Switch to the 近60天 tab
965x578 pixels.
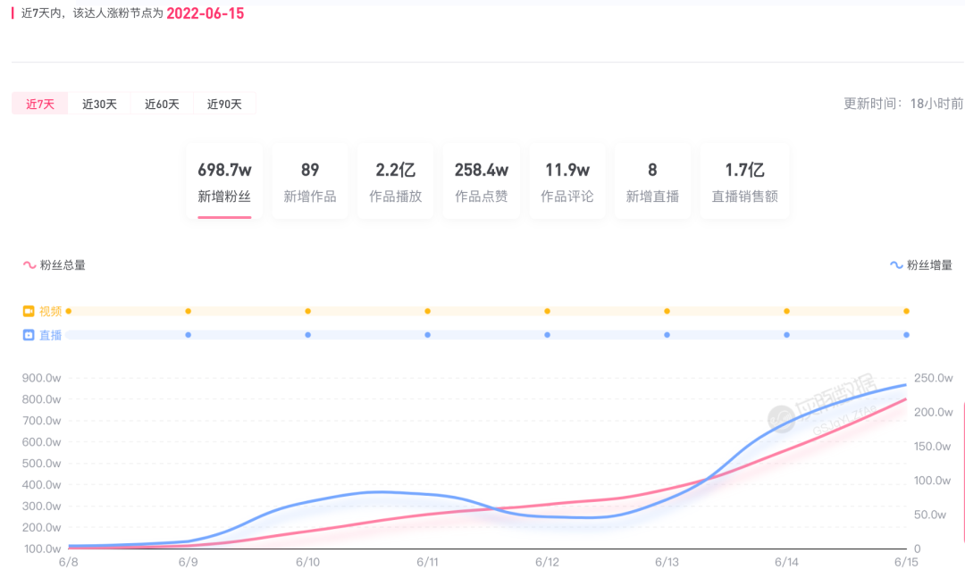coord(162,104)
